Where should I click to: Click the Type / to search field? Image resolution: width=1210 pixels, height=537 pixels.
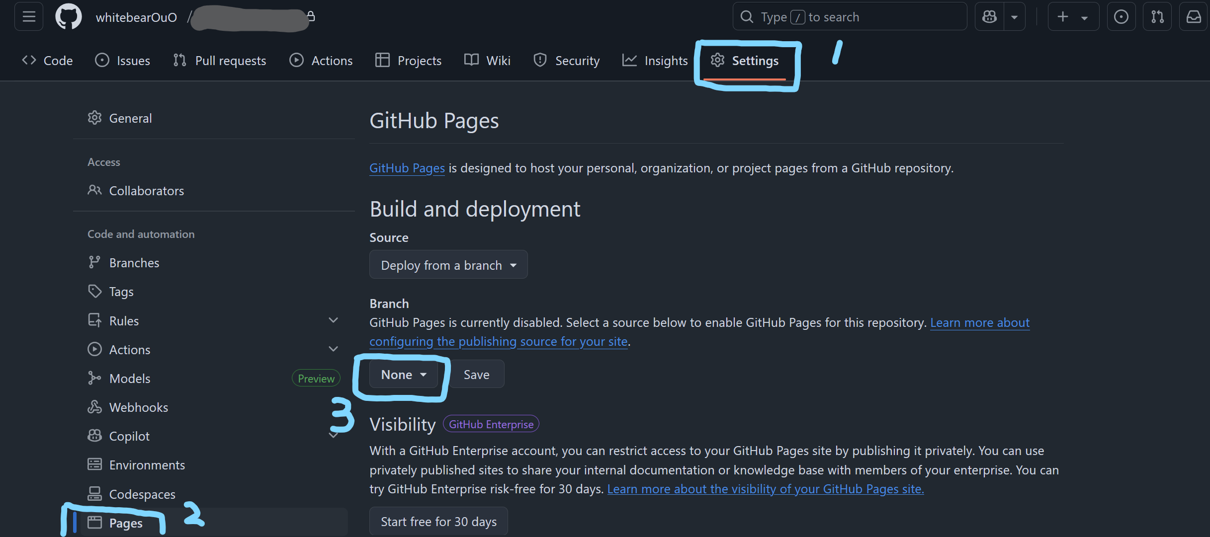849,17
